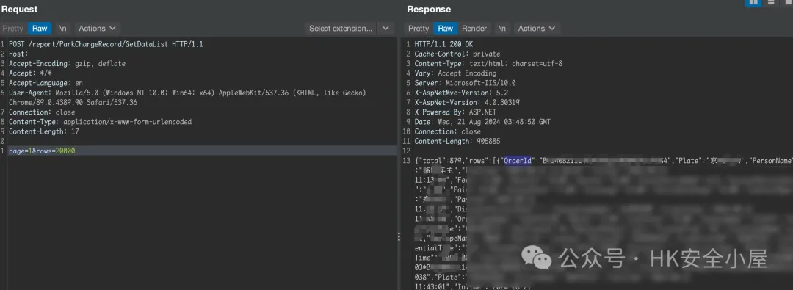Click the Content-Type: text/html; charset=utf-8 line
The image size is (793, 290).
click(x=488, y=64)
